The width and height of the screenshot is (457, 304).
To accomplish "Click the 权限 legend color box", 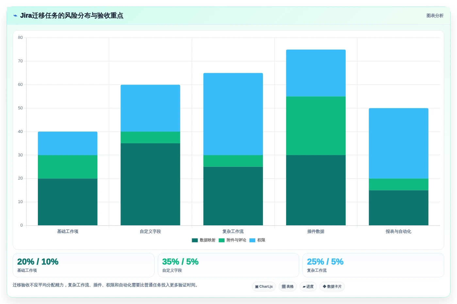I will pyautogui.click(x=252, y=240).
